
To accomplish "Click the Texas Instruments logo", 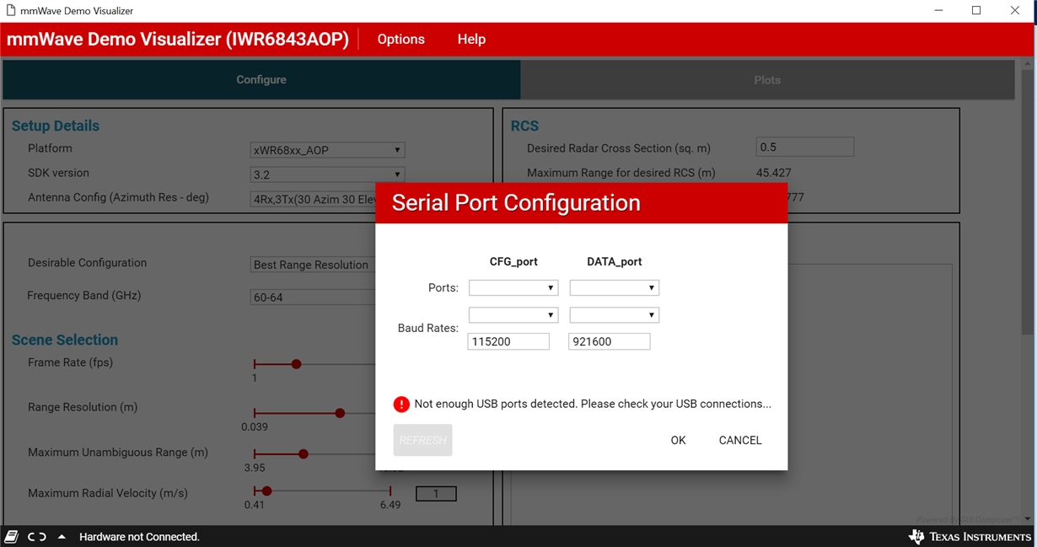I will 970,537.
